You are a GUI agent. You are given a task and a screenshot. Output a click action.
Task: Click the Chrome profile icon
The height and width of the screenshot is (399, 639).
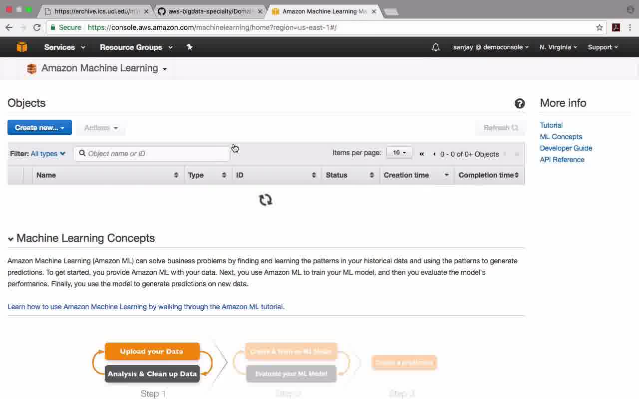(630, 9)
